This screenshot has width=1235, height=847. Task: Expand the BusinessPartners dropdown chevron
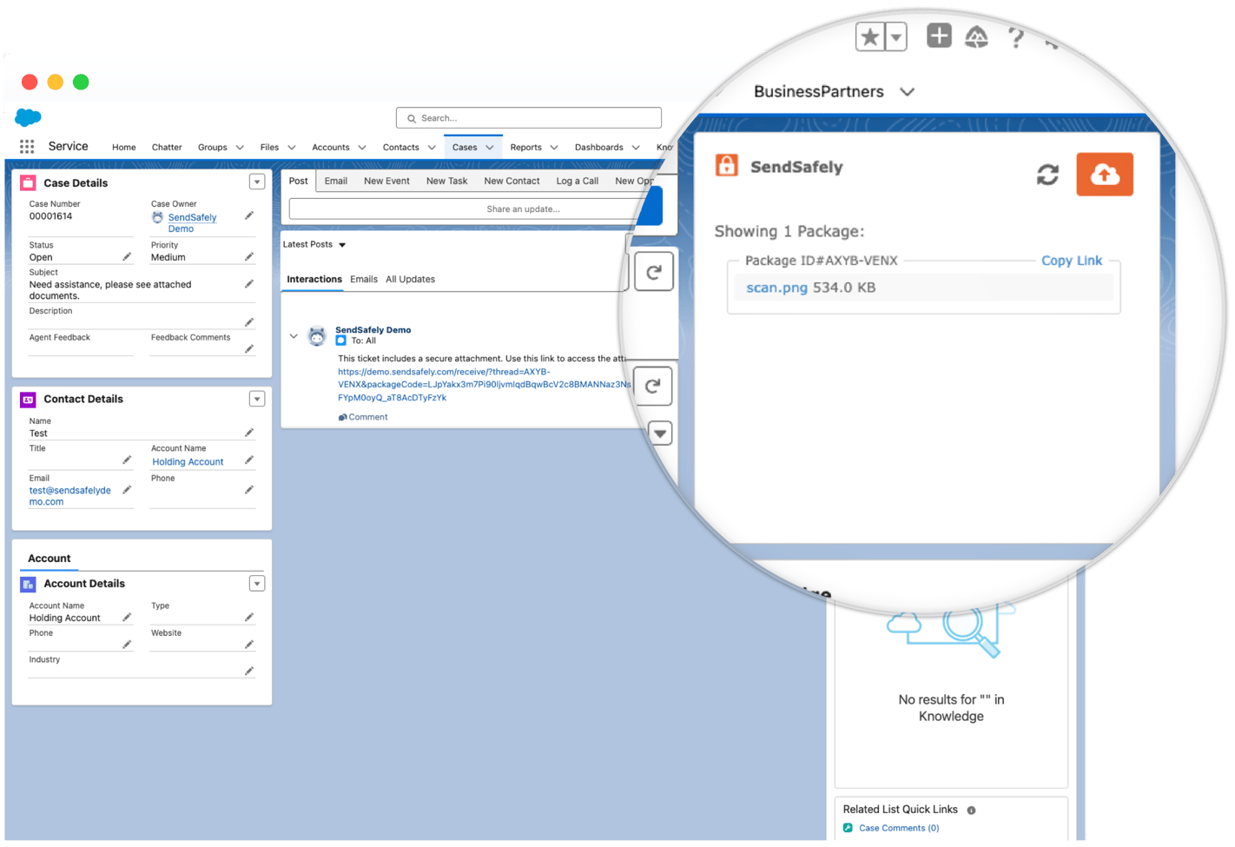[908, 91]
